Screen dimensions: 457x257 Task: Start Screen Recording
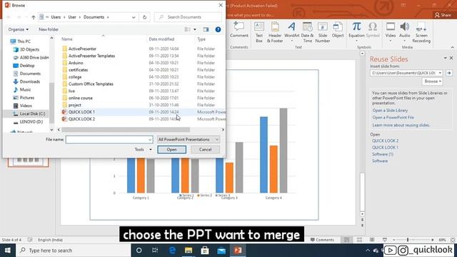[x=421, y=32]
